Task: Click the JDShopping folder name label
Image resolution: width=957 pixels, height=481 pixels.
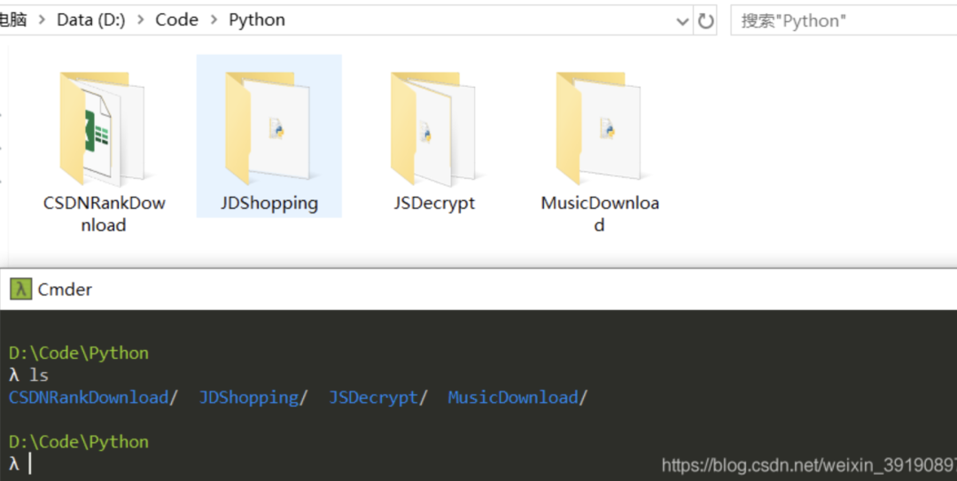Action: [269, 203]
